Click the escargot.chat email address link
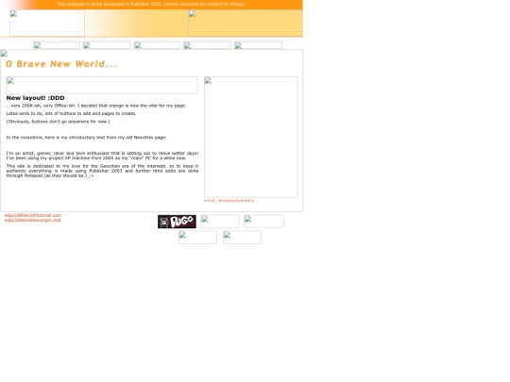The image size is (510, 382). point(32,220)
